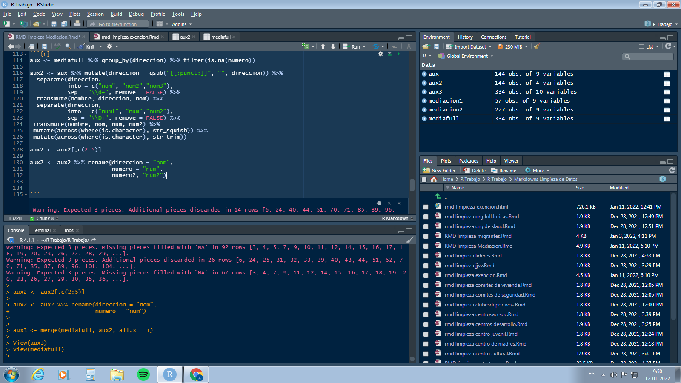Open the Addins dropdown
The height and width of the screenshot is (383, 681).
[x=182, y=24]
